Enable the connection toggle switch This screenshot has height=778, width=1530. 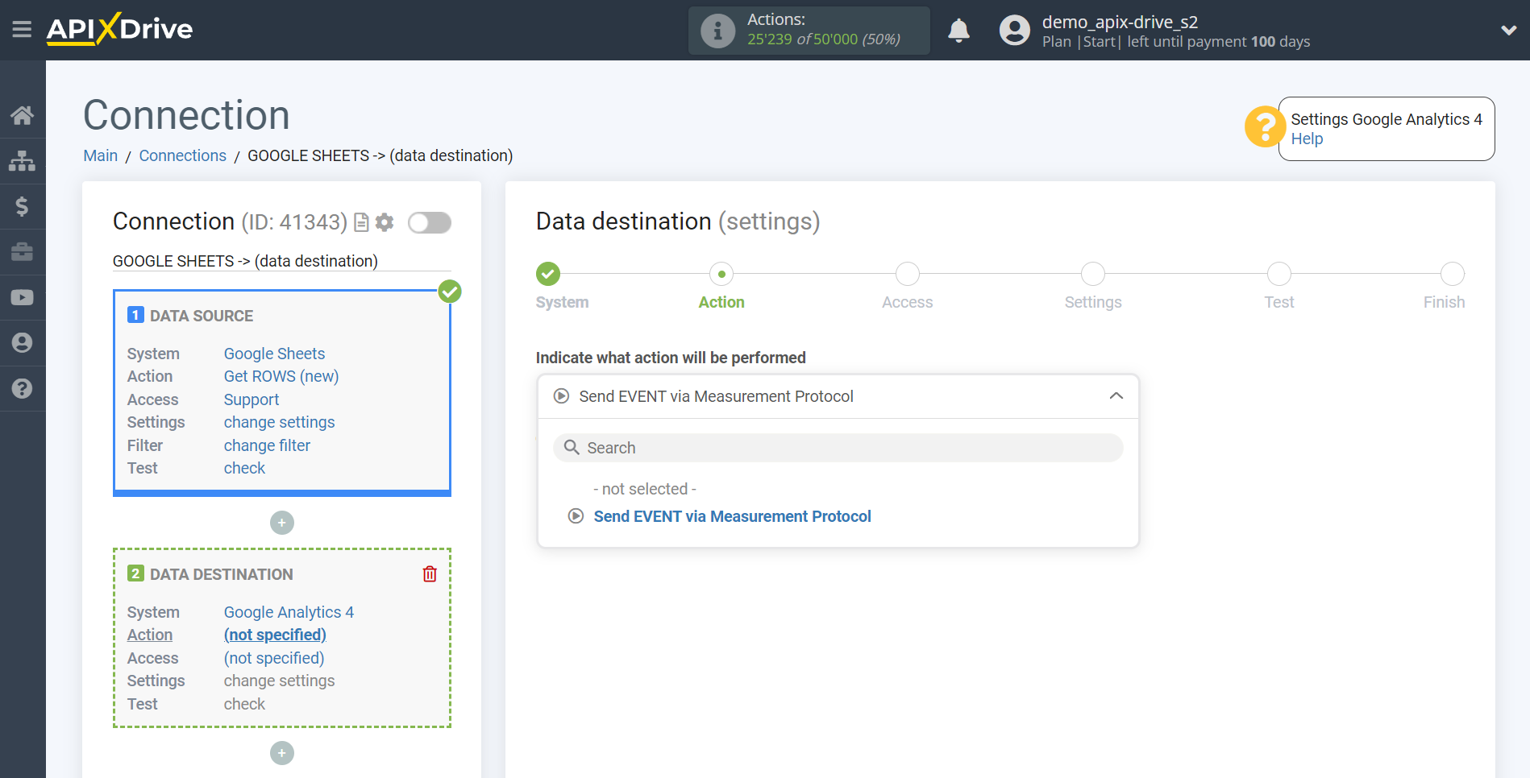click(429, 222)
